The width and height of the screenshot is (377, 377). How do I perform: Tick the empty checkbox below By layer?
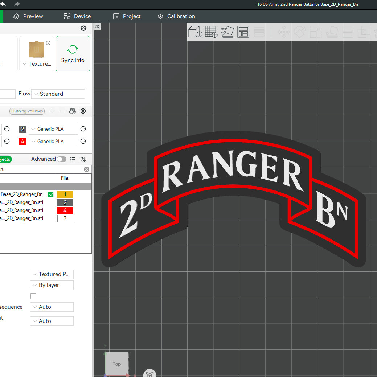33,296
